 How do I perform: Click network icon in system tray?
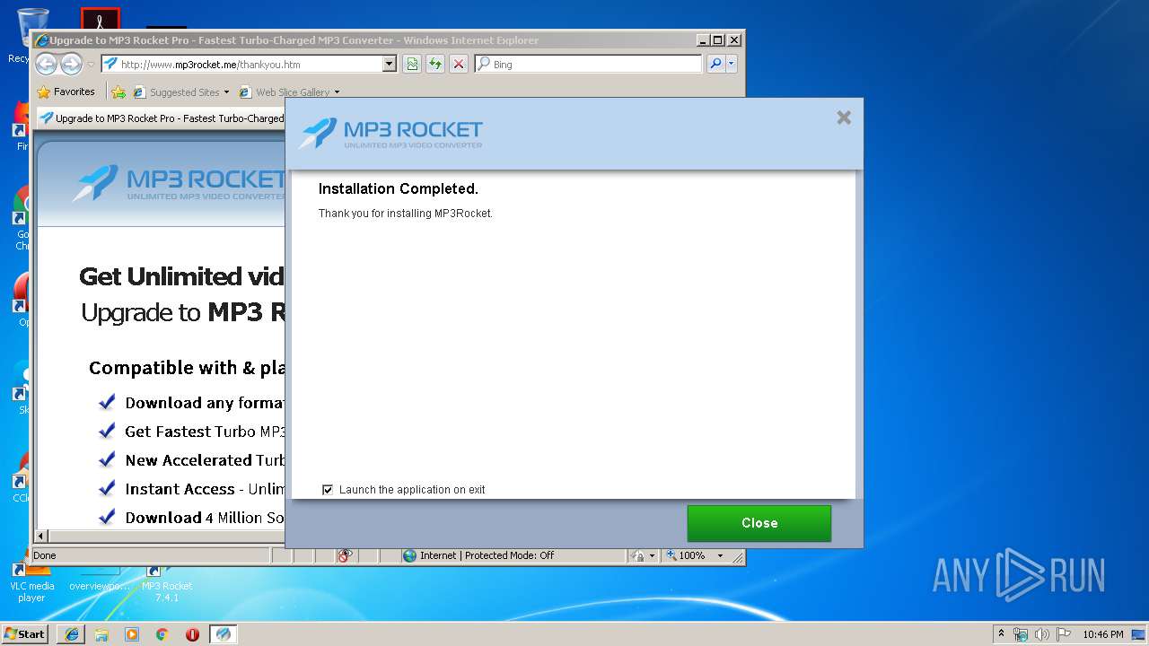[x=1021, y=634]
